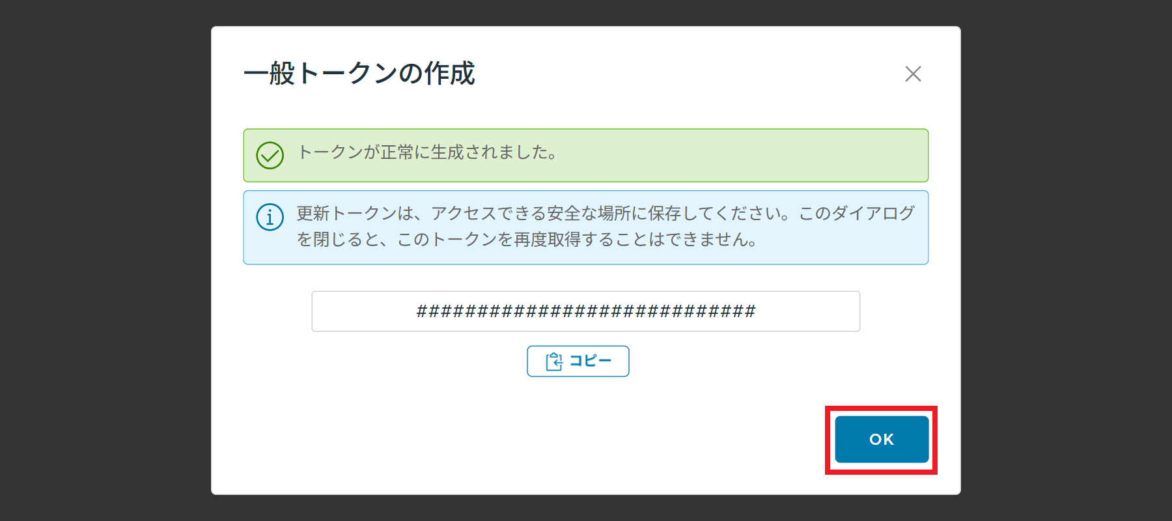Click the blue info alert banner

pyautogui.click(x=586, y=227)
